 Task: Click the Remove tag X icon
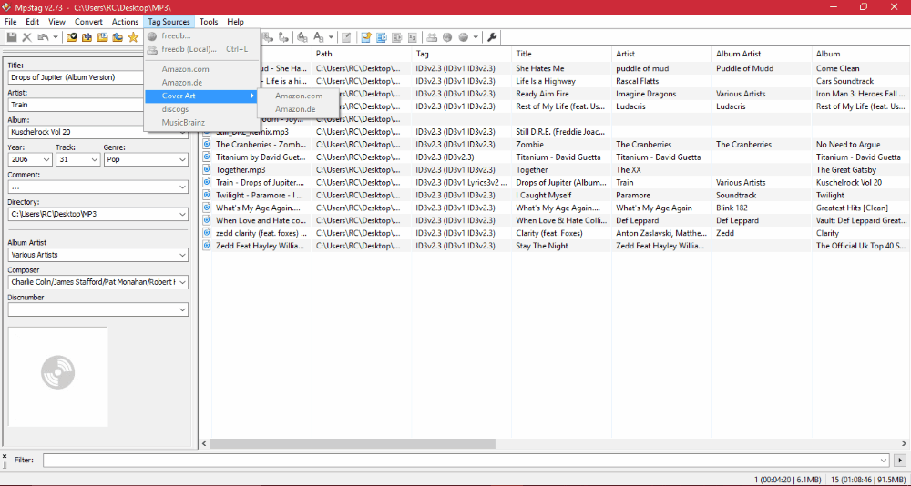[26, 37]
